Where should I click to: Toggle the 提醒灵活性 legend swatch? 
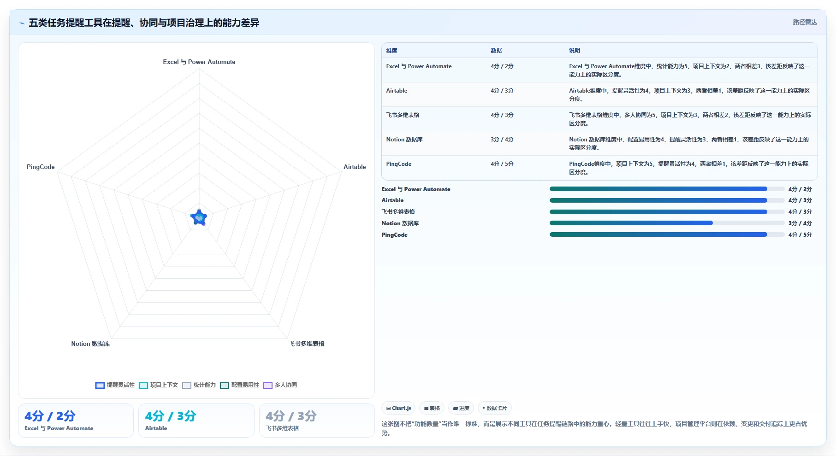100,386
